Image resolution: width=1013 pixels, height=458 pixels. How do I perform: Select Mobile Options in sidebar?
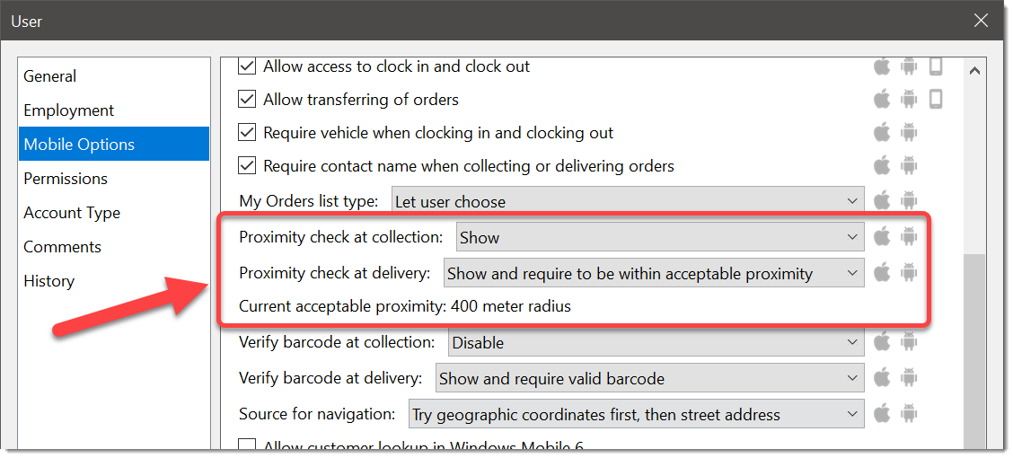point(114,144)
